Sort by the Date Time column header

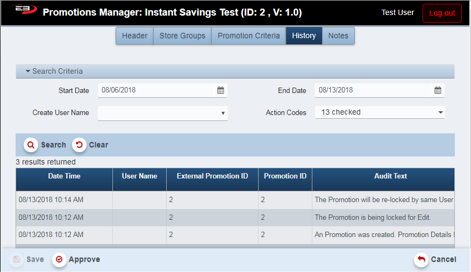pos(64,176)
